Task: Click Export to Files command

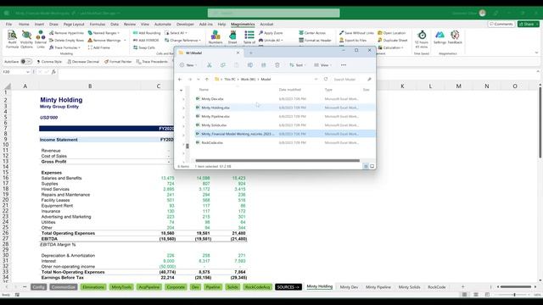Action: 353,40
